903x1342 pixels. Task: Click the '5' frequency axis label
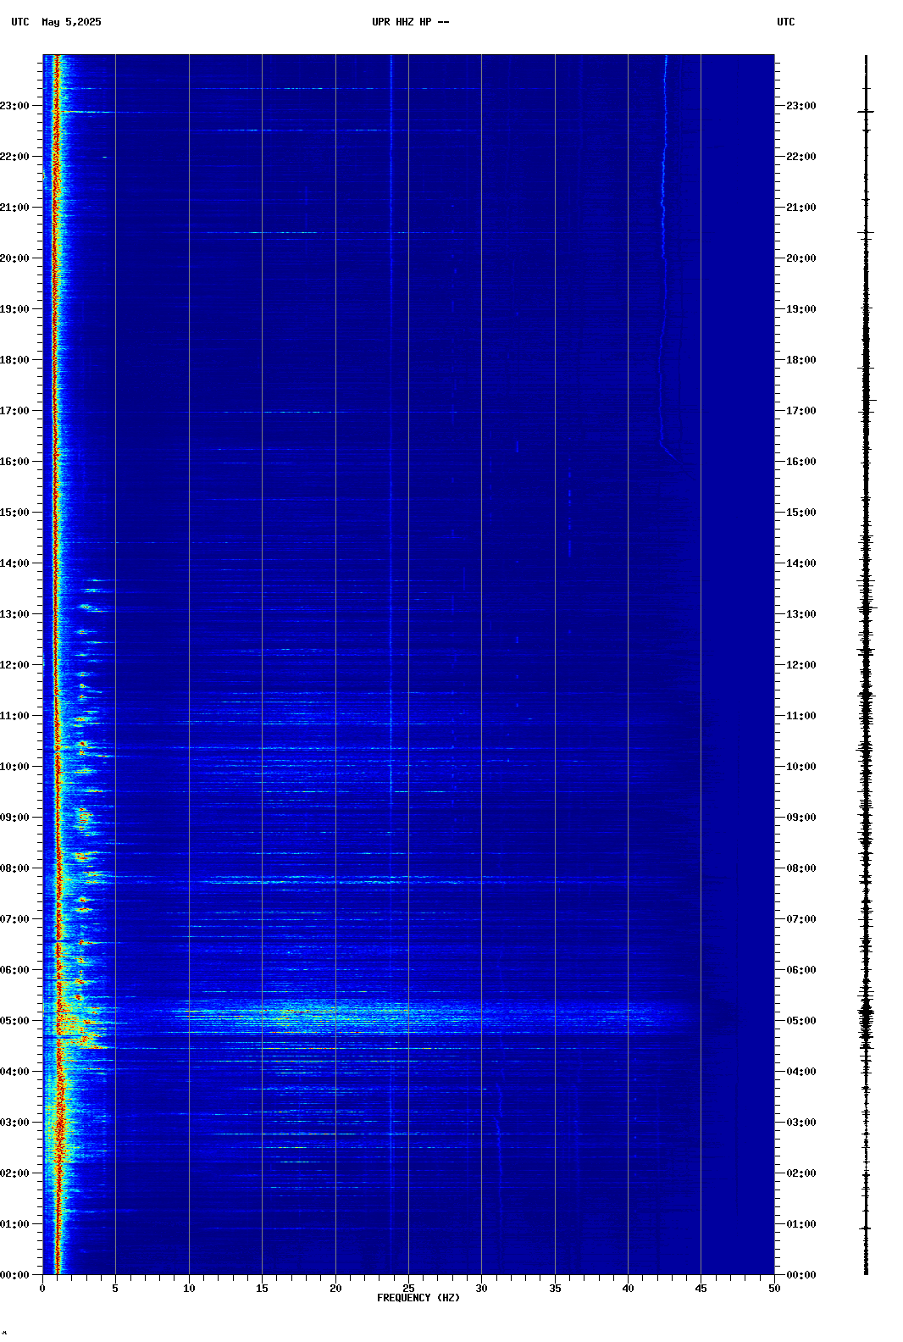coord(115,1289)
